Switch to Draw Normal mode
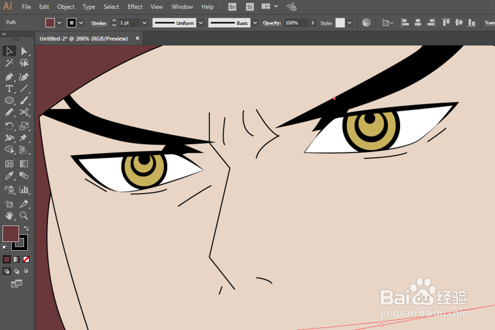 (6, 271)
